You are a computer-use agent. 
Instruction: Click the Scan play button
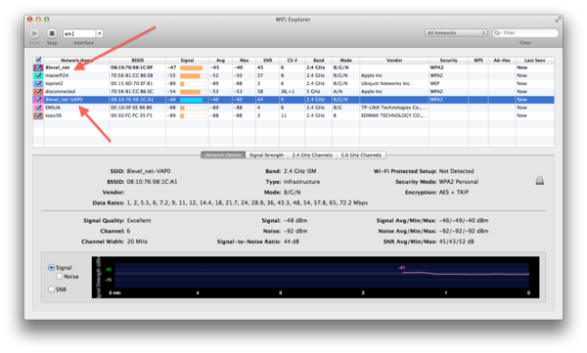point(34,33)
